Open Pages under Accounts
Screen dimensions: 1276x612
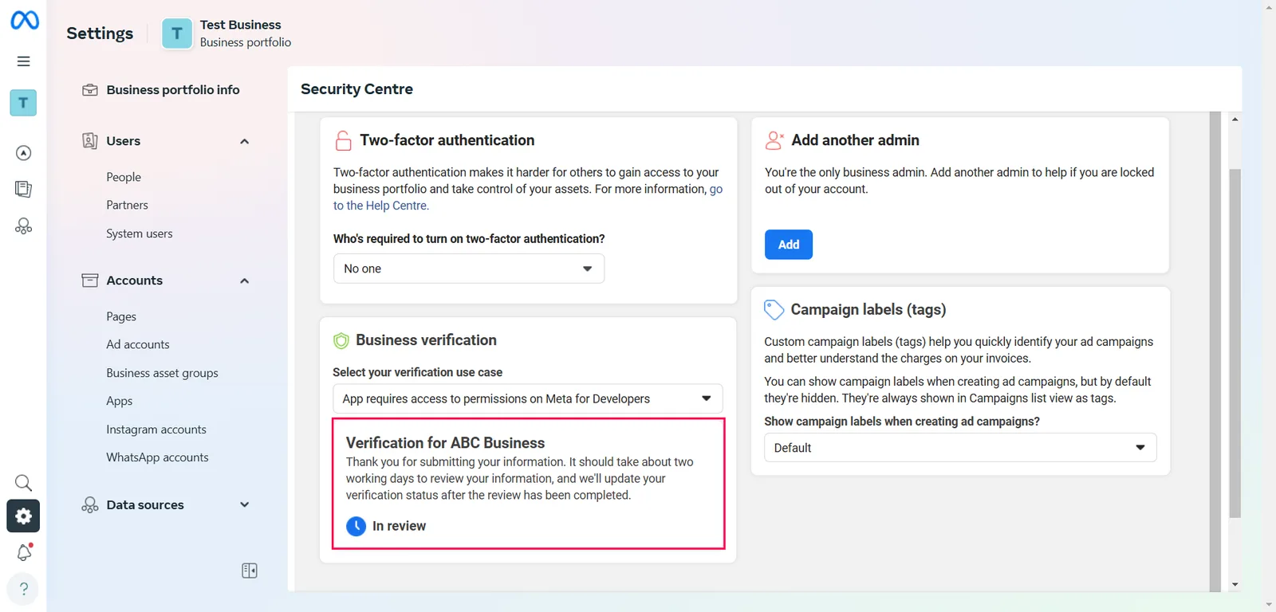tap(121, 316)
